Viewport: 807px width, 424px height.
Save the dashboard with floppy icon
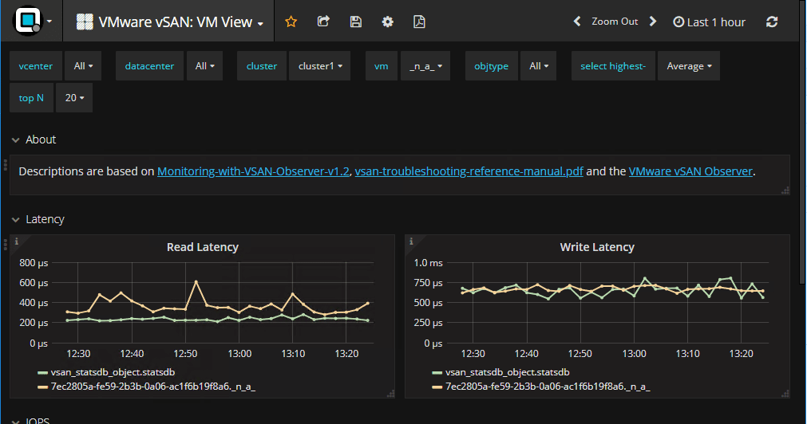pos(356,22)
